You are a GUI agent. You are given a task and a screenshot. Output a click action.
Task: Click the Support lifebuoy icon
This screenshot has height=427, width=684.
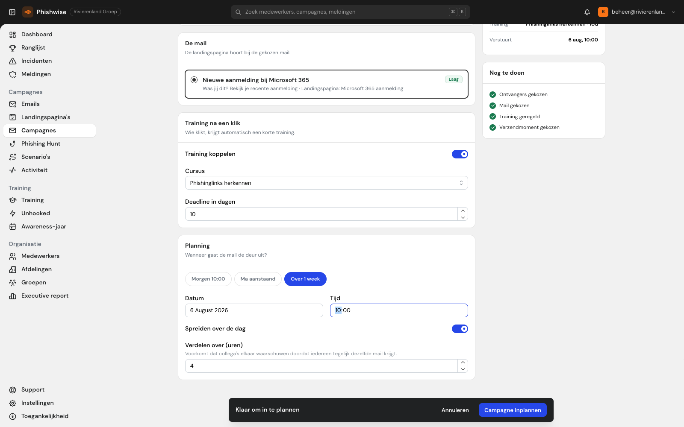[x=13, y=390]
